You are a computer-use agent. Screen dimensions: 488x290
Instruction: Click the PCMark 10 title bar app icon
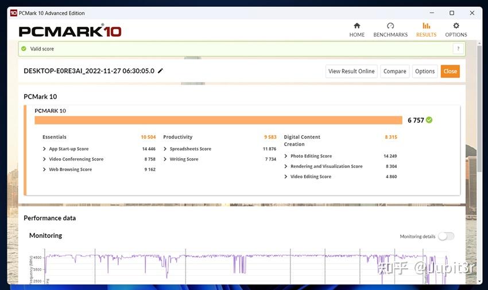[x=14, y=13]
